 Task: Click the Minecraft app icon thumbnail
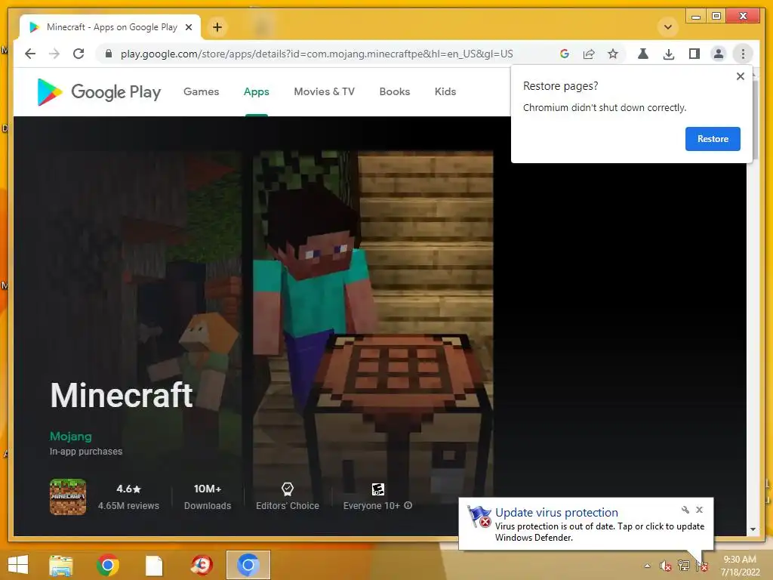click(68, 497)
